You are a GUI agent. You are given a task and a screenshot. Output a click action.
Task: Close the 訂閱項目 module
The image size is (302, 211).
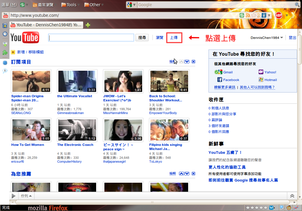coord(193,62)
